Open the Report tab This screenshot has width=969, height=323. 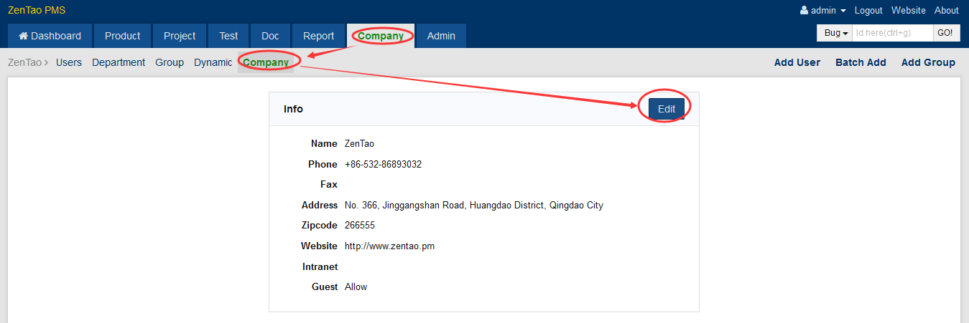(318, 36)
